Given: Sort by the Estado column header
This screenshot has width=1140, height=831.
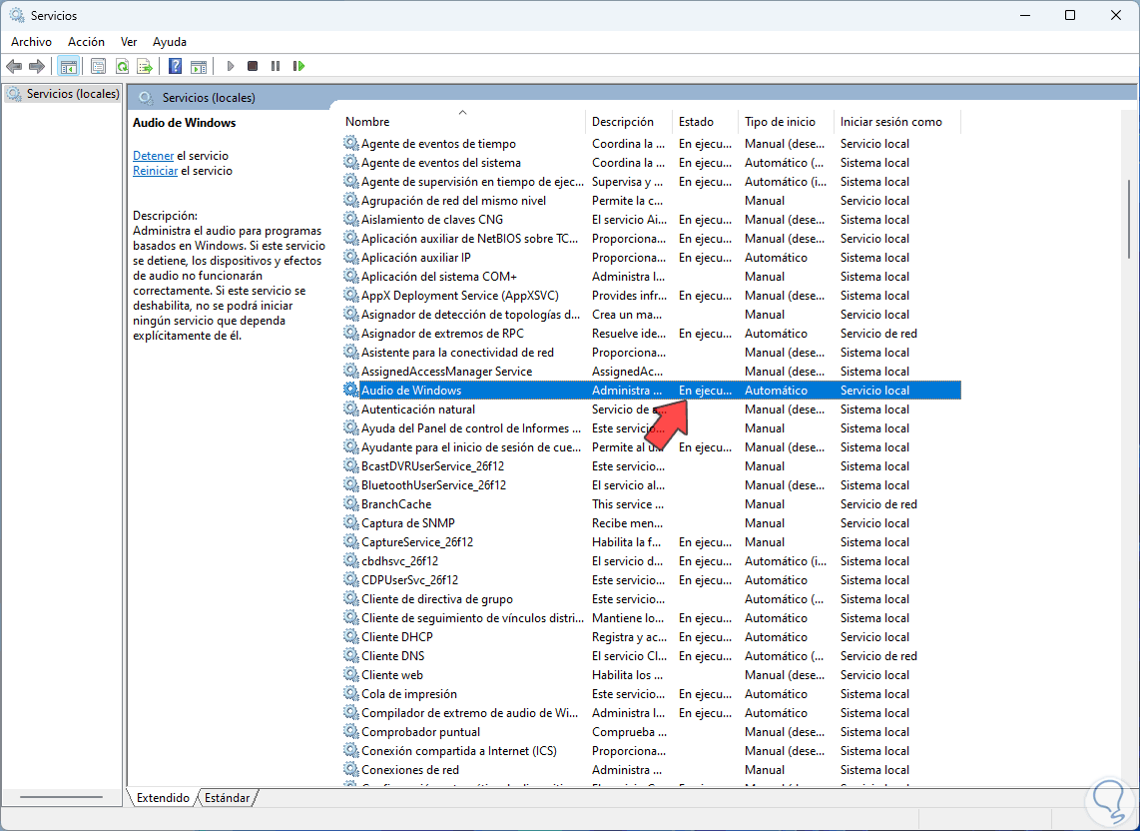Looking at the screenshot, I should pos(705,122).
